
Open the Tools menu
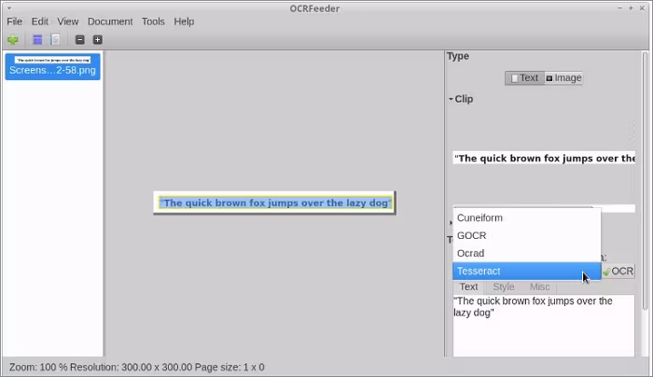tap(153, 21)
